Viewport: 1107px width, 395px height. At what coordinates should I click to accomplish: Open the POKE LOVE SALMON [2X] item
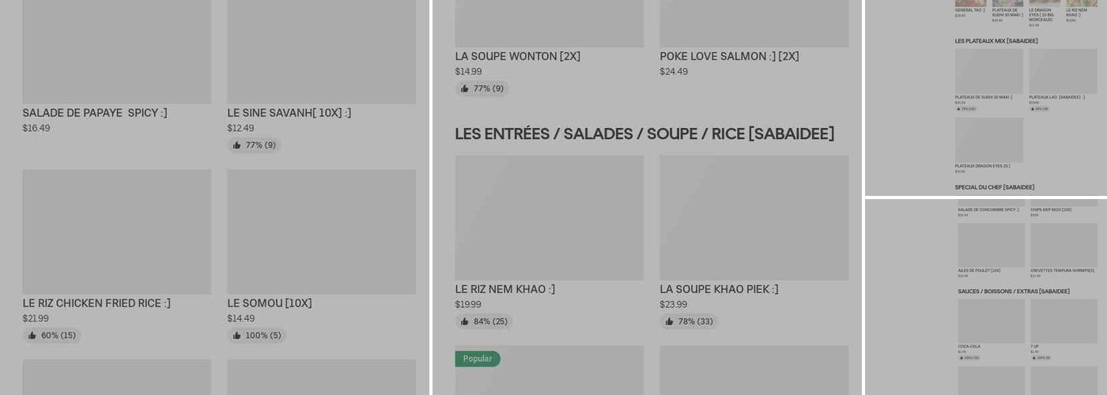(x=729, y=57)
